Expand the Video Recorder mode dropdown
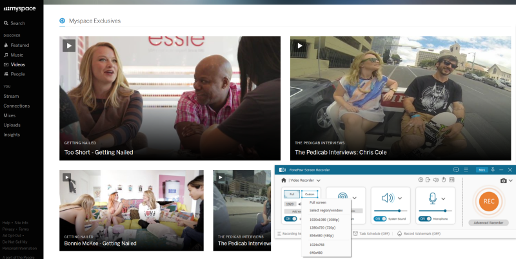This screenshot has height=259, width=516. click(318, 180)
